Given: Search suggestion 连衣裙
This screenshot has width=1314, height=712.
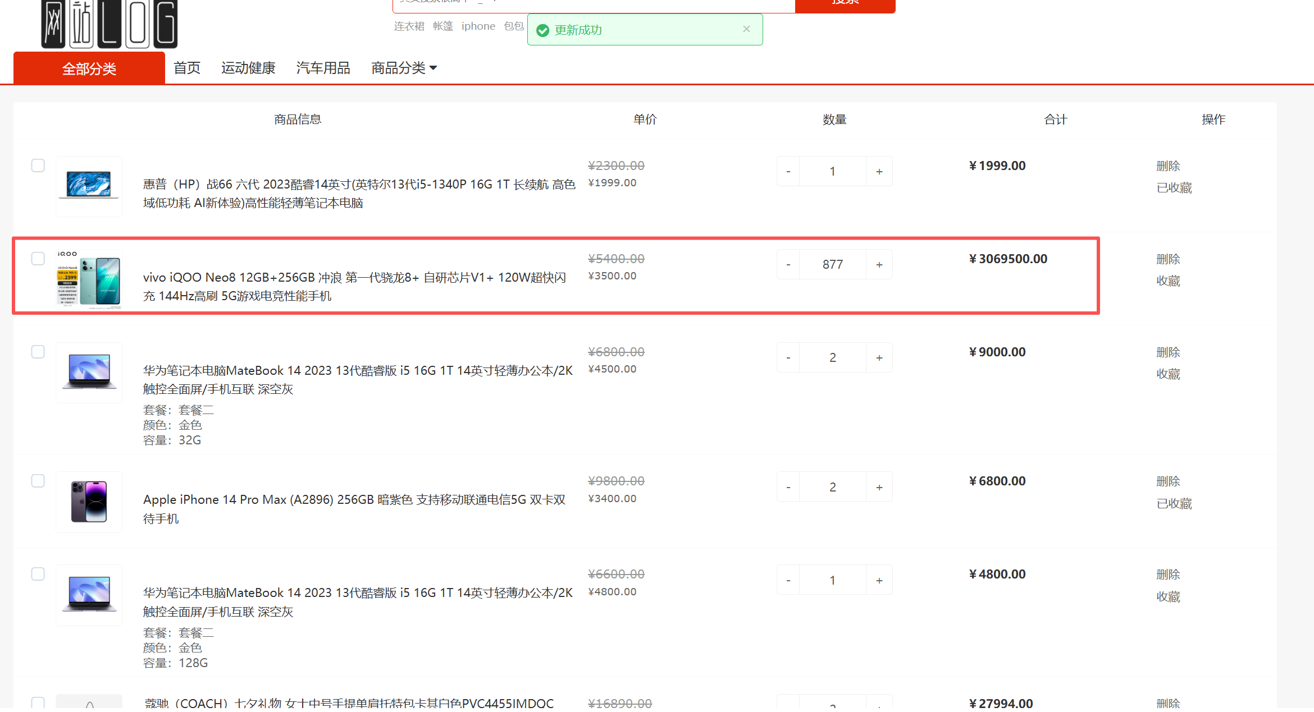Looking at the screenshot, I should (409, 26).
